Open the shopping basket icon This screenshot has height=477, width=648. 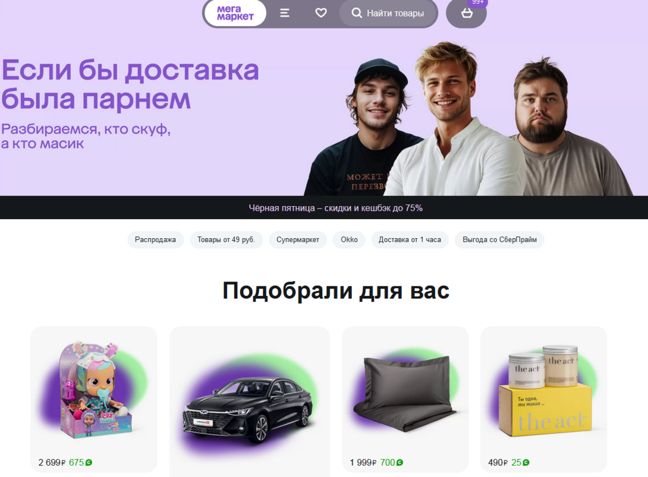[x=467, y=14]
